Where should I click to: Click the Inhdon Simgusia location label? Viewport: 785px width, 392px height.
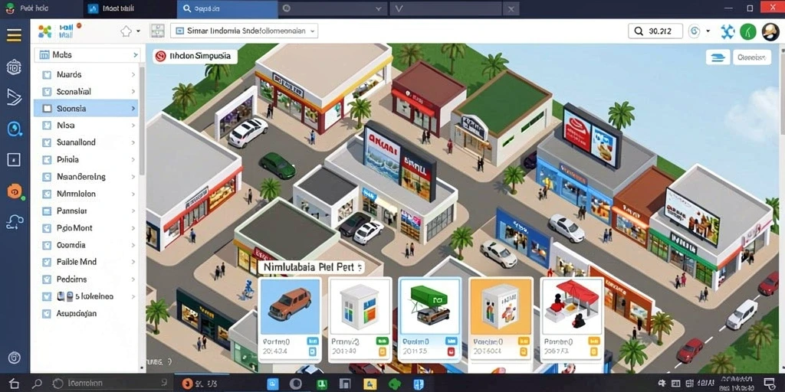195,56
